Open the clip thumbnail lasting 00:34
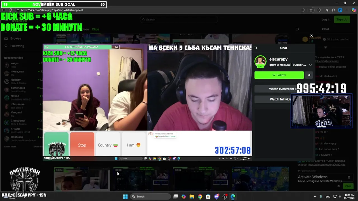 [x=81, y=179]
